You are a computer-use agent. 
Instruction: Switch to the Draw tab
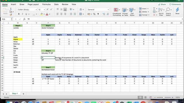pos(22,5)
